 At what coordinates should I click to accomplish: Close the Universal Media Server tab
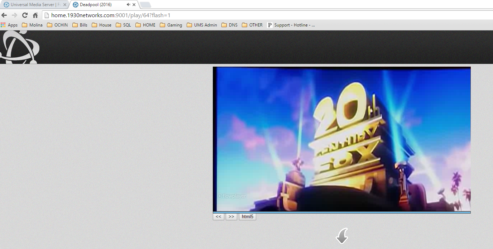click(x=65, y=5)
